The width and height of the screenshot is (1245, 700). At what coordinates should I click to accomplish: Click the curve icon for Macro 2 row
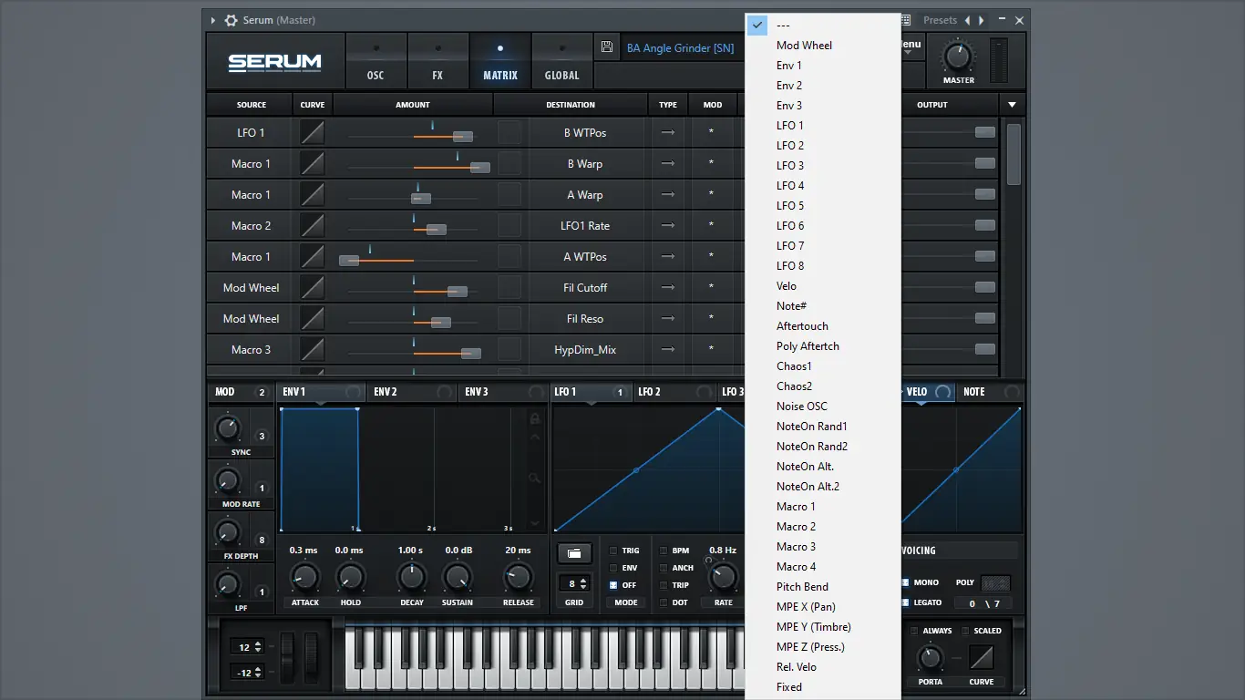tap(313, 225)
